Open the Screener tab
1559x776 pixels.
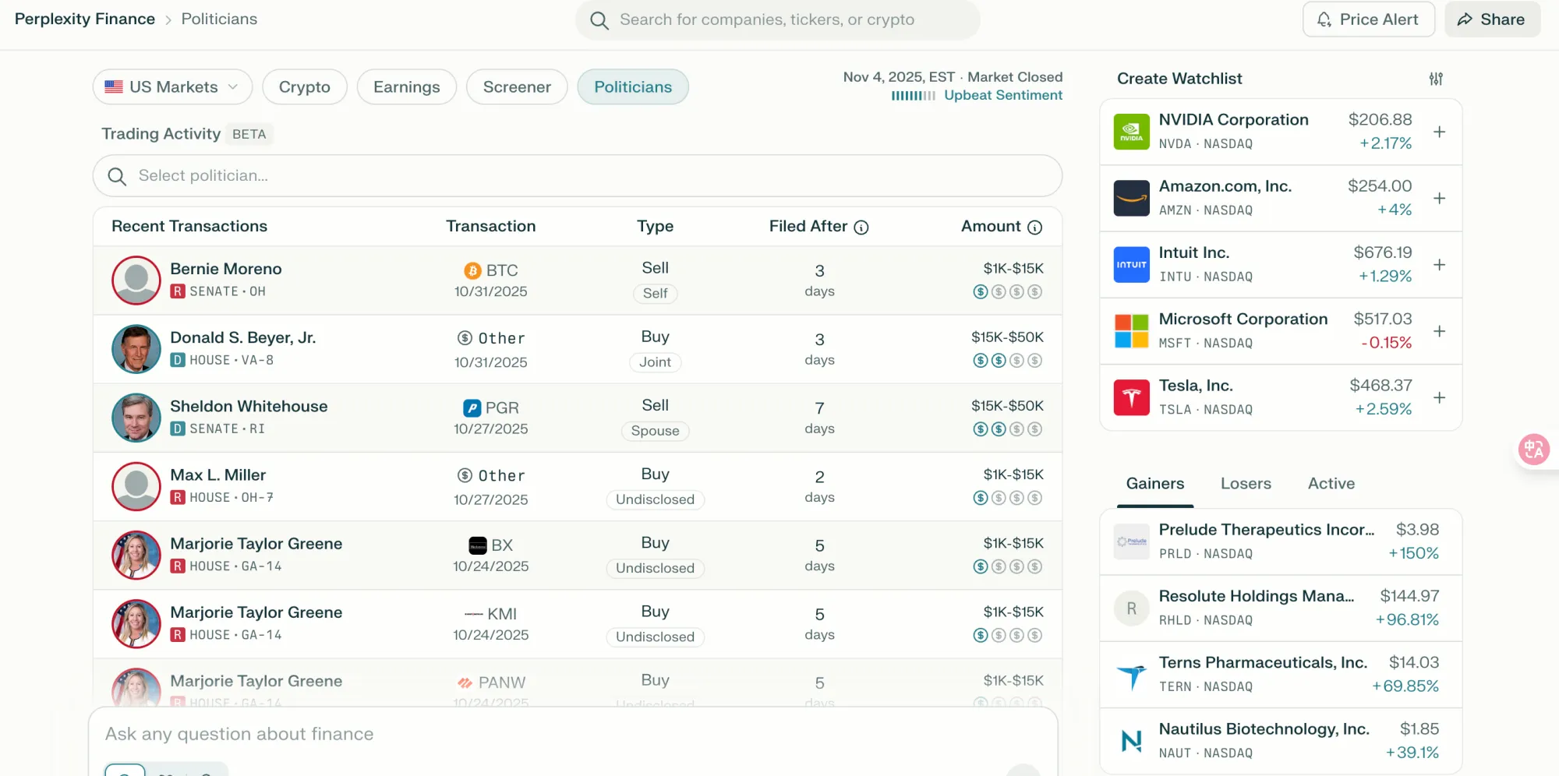517,86
